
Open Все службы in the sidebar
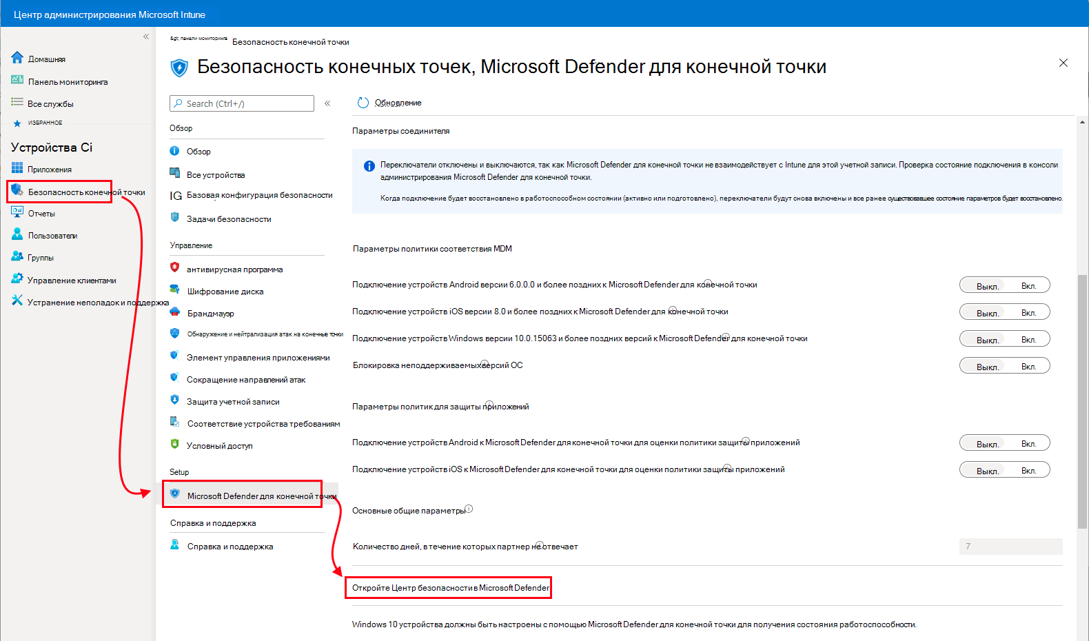click(x=50, y=104)
